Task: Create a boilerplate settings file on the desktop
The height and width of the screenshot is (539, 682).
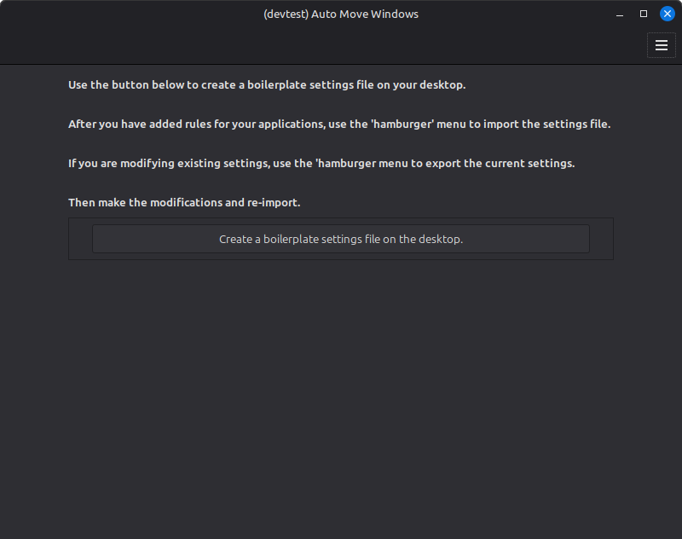Action: pos(341,239)
